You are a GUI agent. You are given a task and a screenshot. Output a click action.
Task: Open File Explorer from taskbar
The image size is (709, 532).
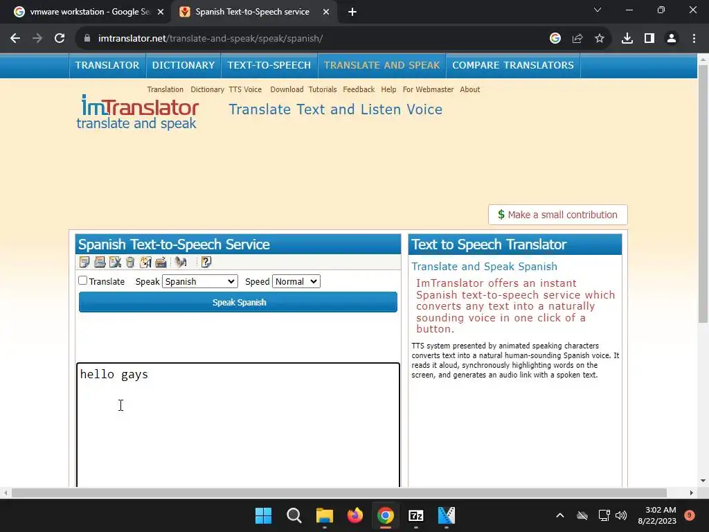pos(325,515)
